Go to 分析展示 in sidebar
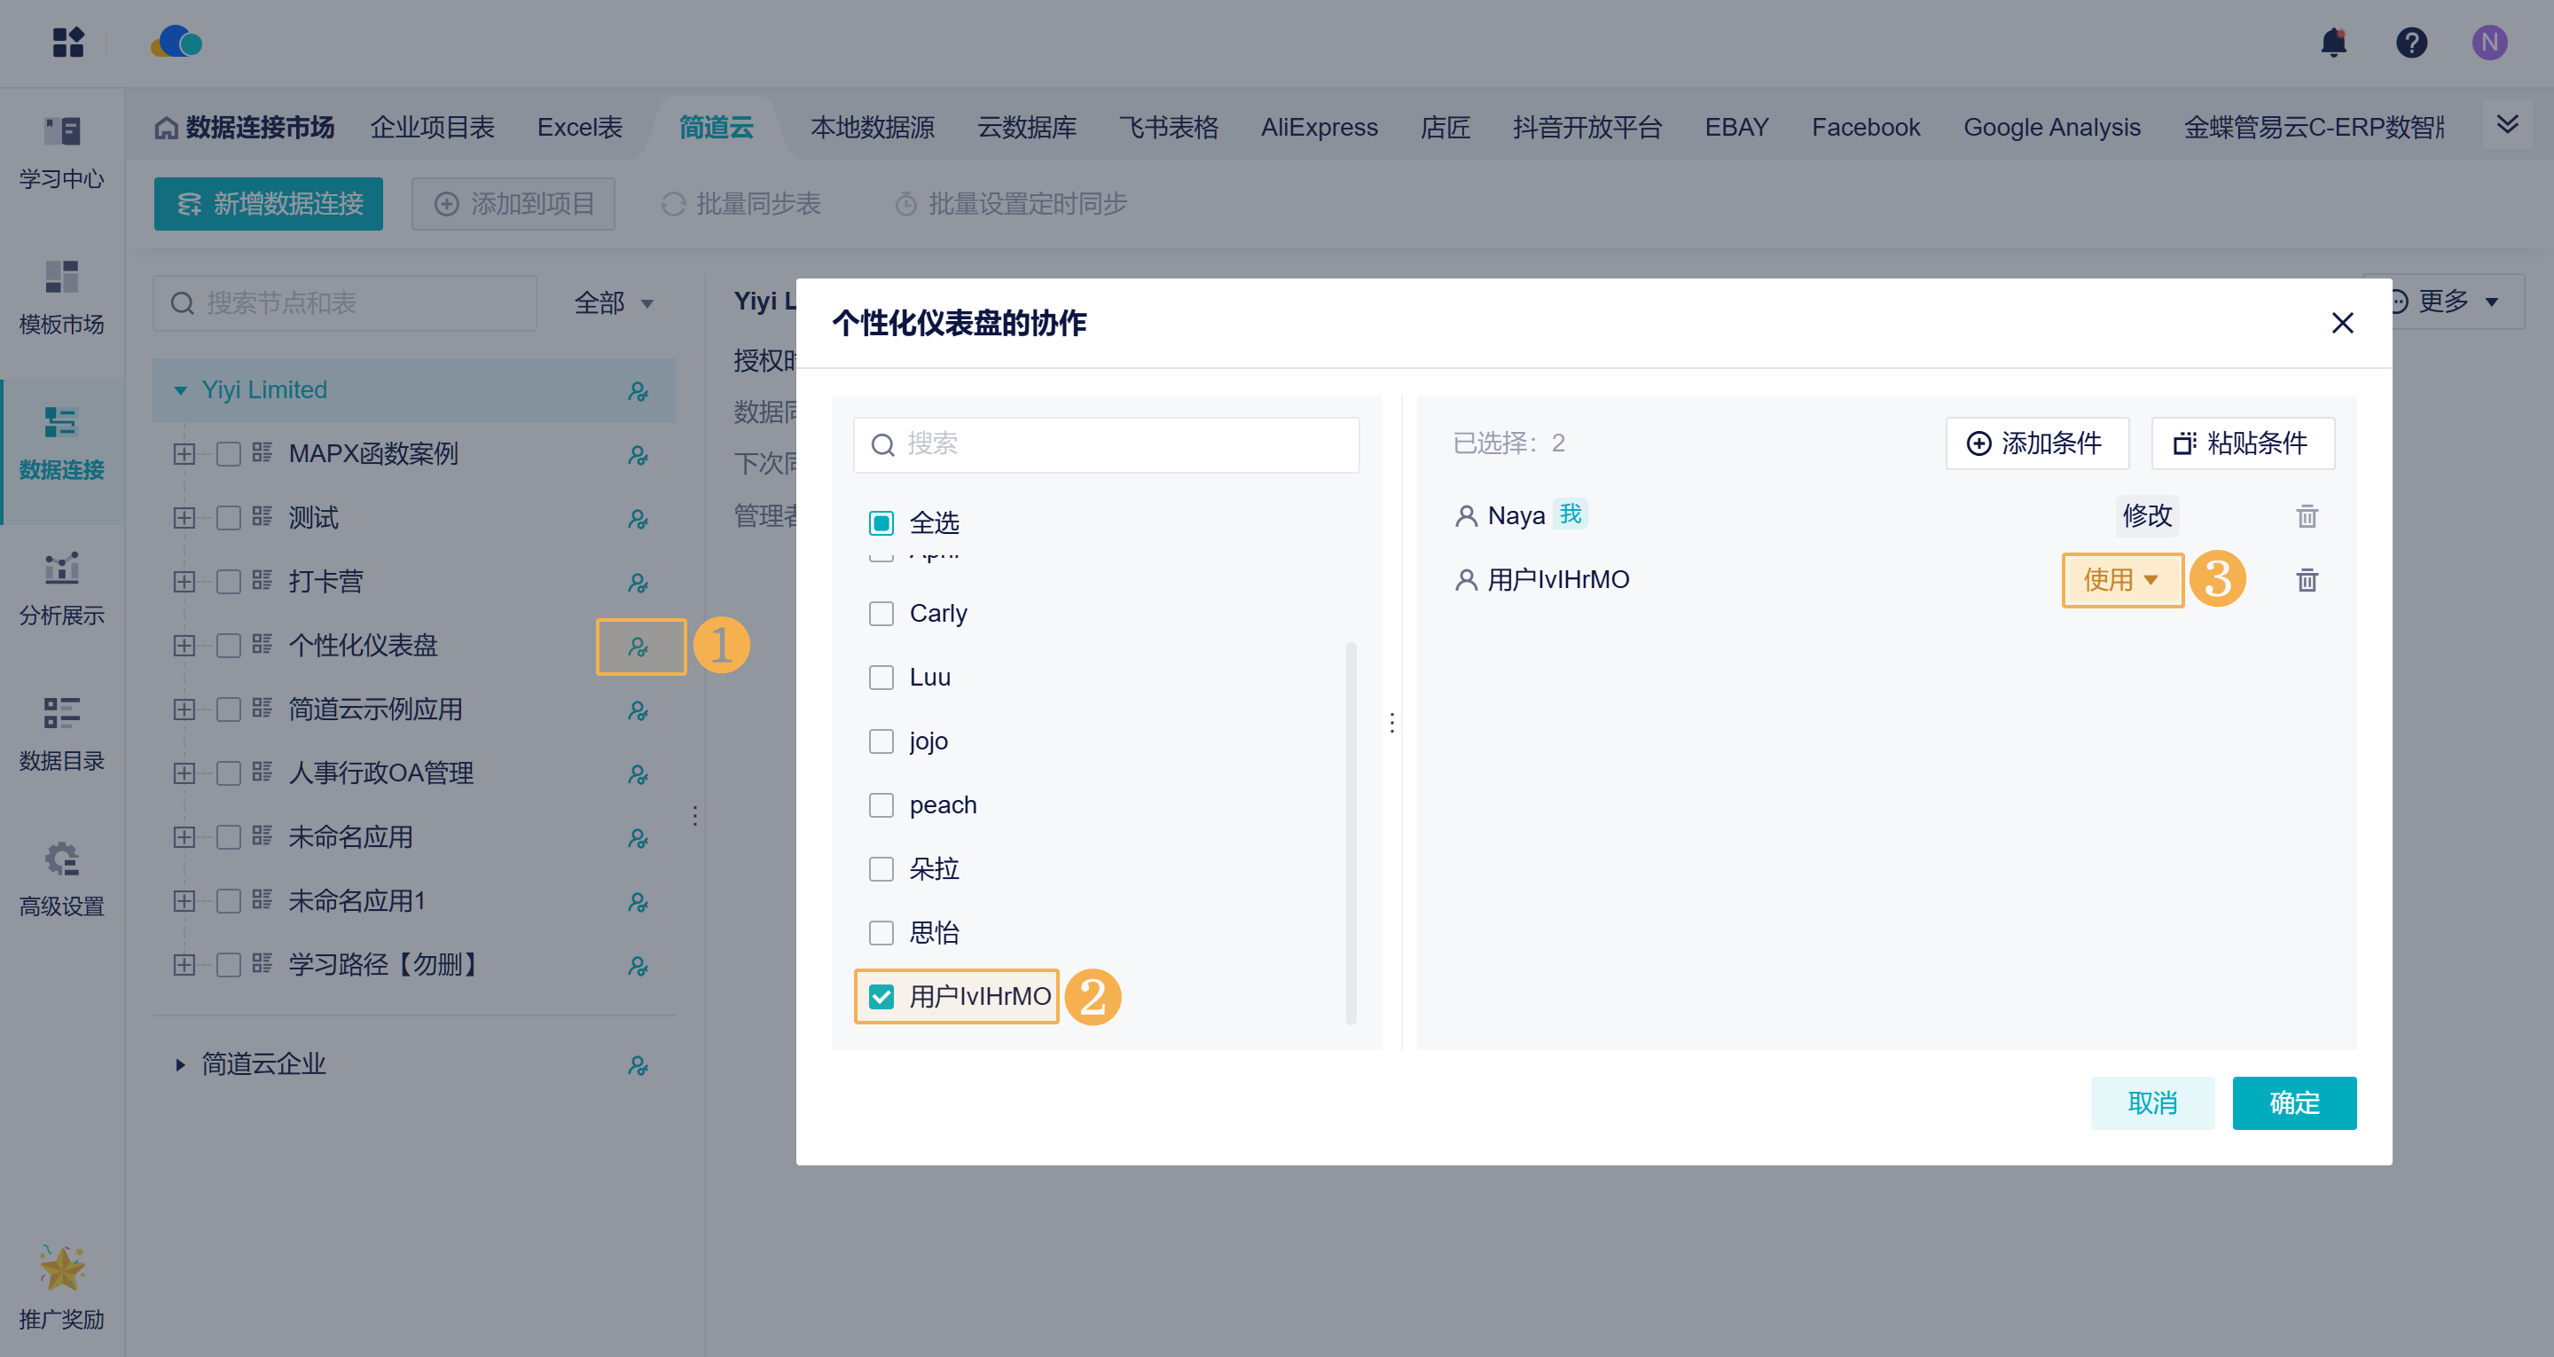This screenshot has height=1357, width=2554. [x=61, y=588]
